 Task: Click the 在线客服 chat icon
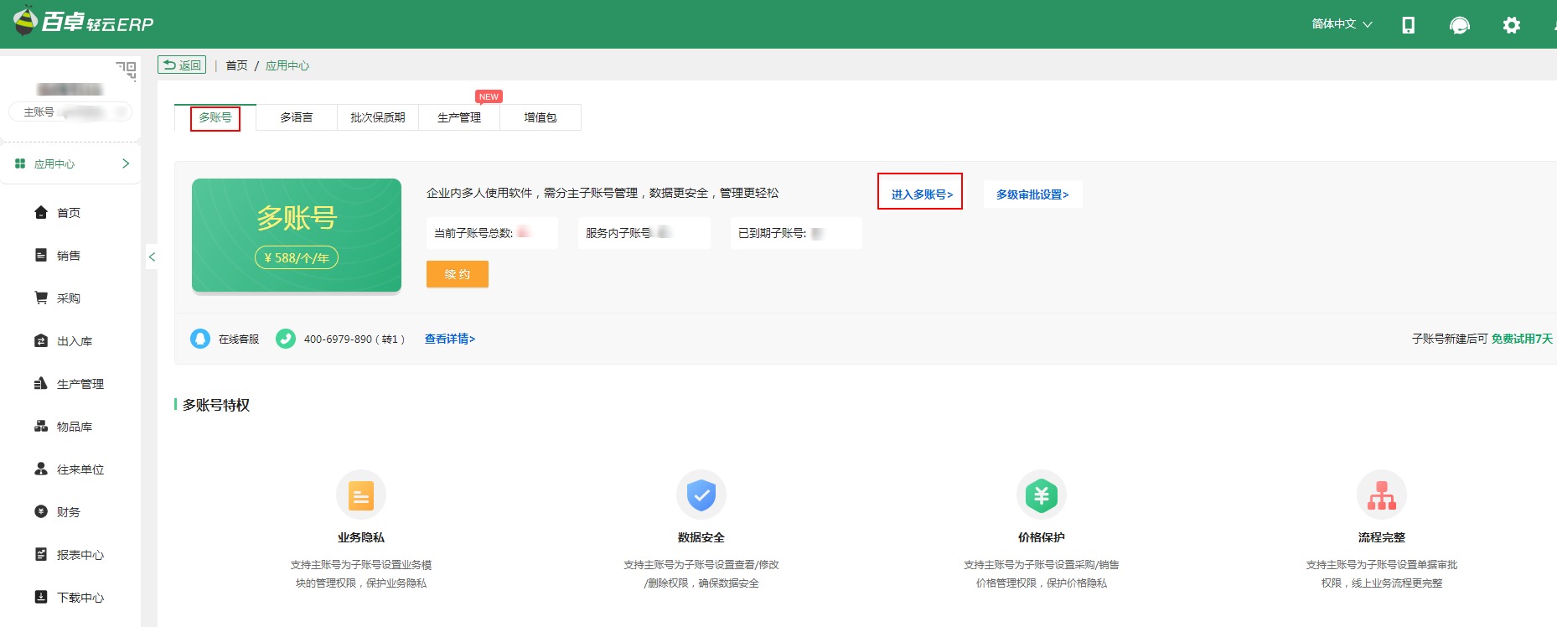pos(200,339)
